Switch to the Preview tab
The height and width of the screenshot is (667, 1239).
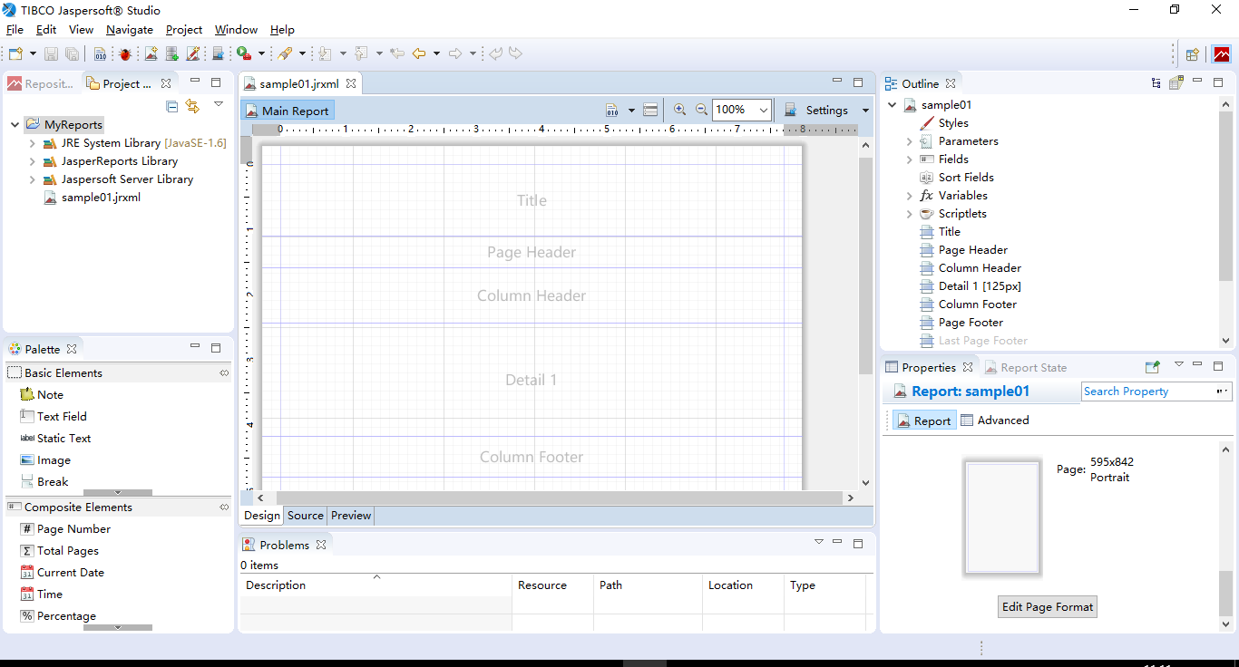[351, 516]
